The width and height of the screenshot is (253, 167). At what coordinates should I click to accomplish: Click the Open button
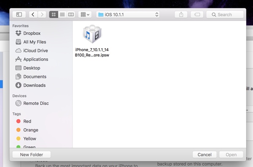click(x=231, y=155)
